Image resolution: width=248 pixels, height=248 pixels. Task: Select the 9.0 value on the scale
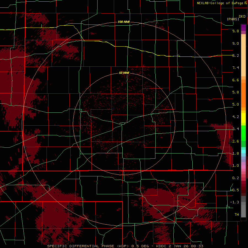pyautogui.click(x=236, y=43)
